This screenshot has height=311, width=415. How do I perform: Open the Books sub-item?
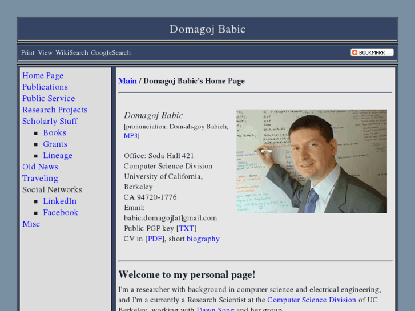point(55,132)
